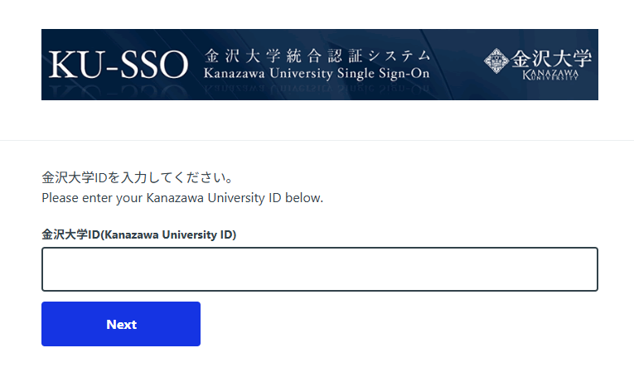The image size is (634, 372).
Task: Click 'Kanazawa University ID' inside the label parentheses
Action: click(172, 234)
